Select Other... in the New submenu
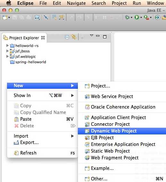 tap(122, 179)
